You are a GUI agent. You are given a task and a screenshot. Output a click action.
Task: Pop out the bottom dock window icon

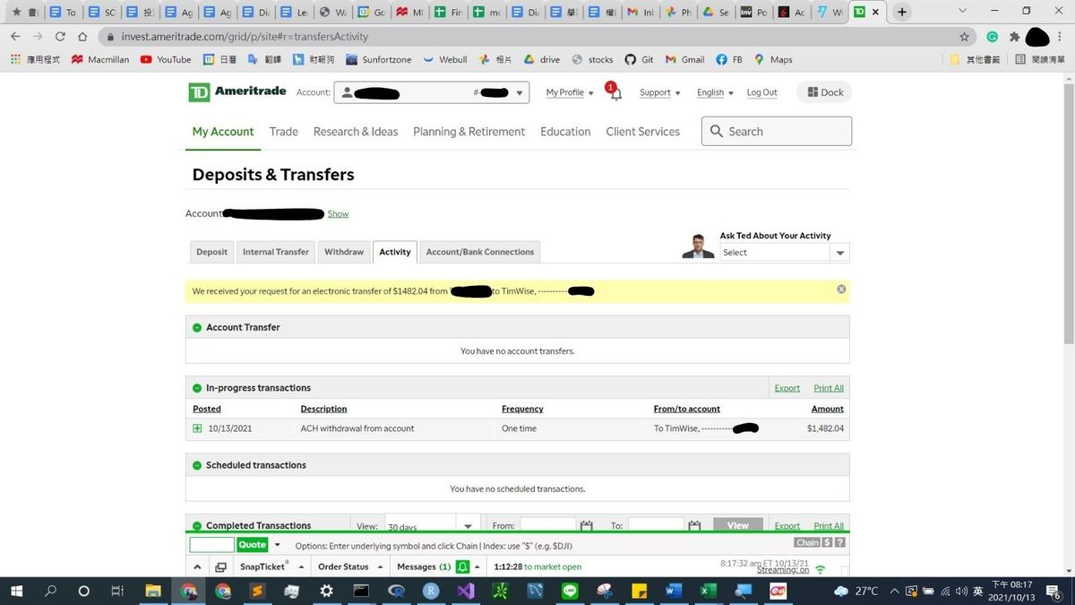(x=220, y=567)
